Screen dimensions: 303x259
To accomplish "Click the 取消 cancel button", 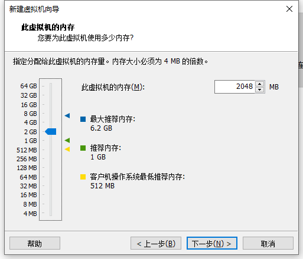I will tap(268, 243).
